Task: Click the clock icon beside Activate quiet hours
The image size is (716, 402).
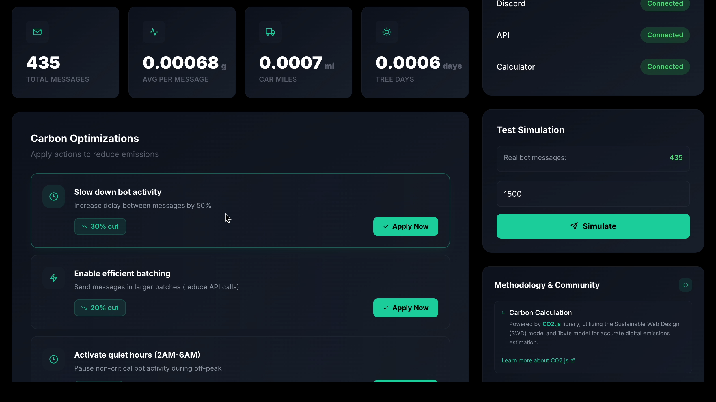Action: pos(54,359)
